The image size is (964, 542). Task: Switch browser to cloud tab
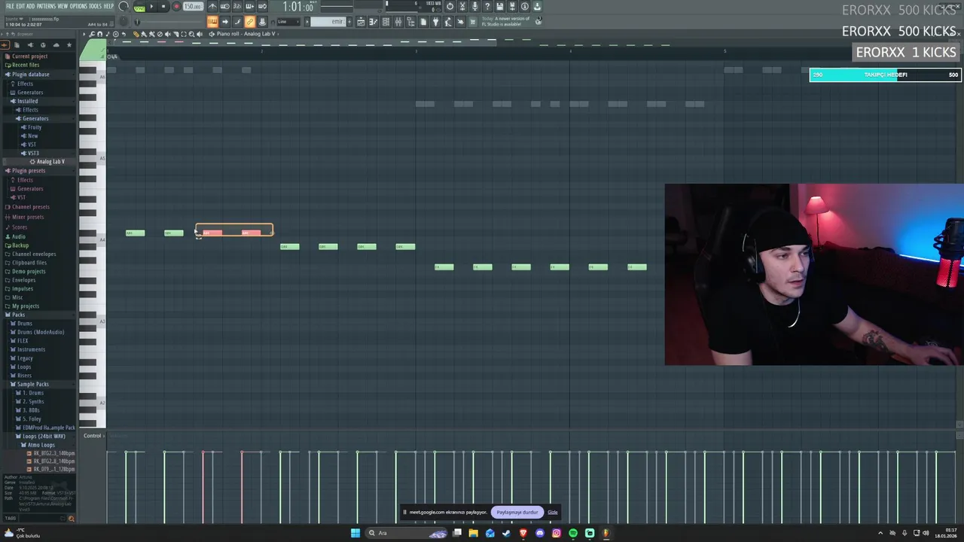pos(56,45)
